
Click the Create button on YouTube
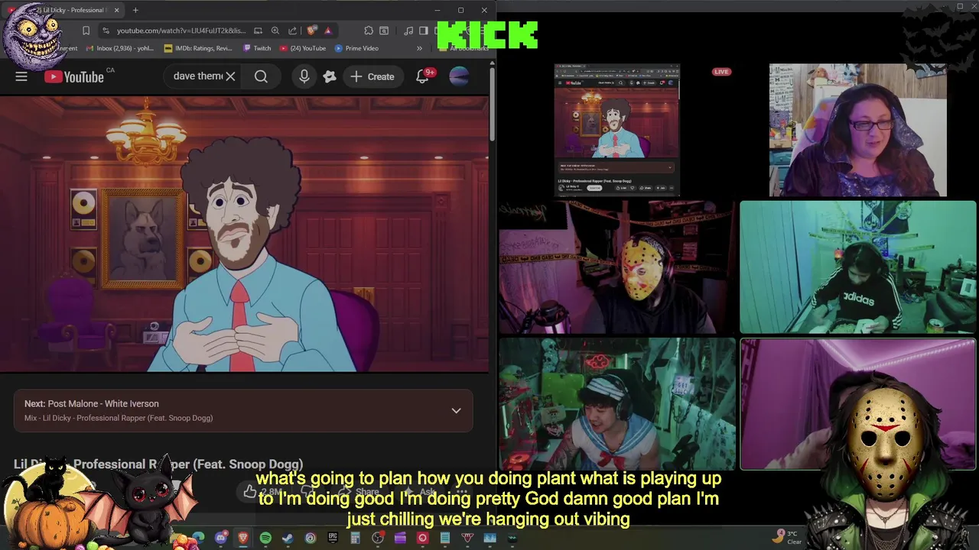[372, 76]
